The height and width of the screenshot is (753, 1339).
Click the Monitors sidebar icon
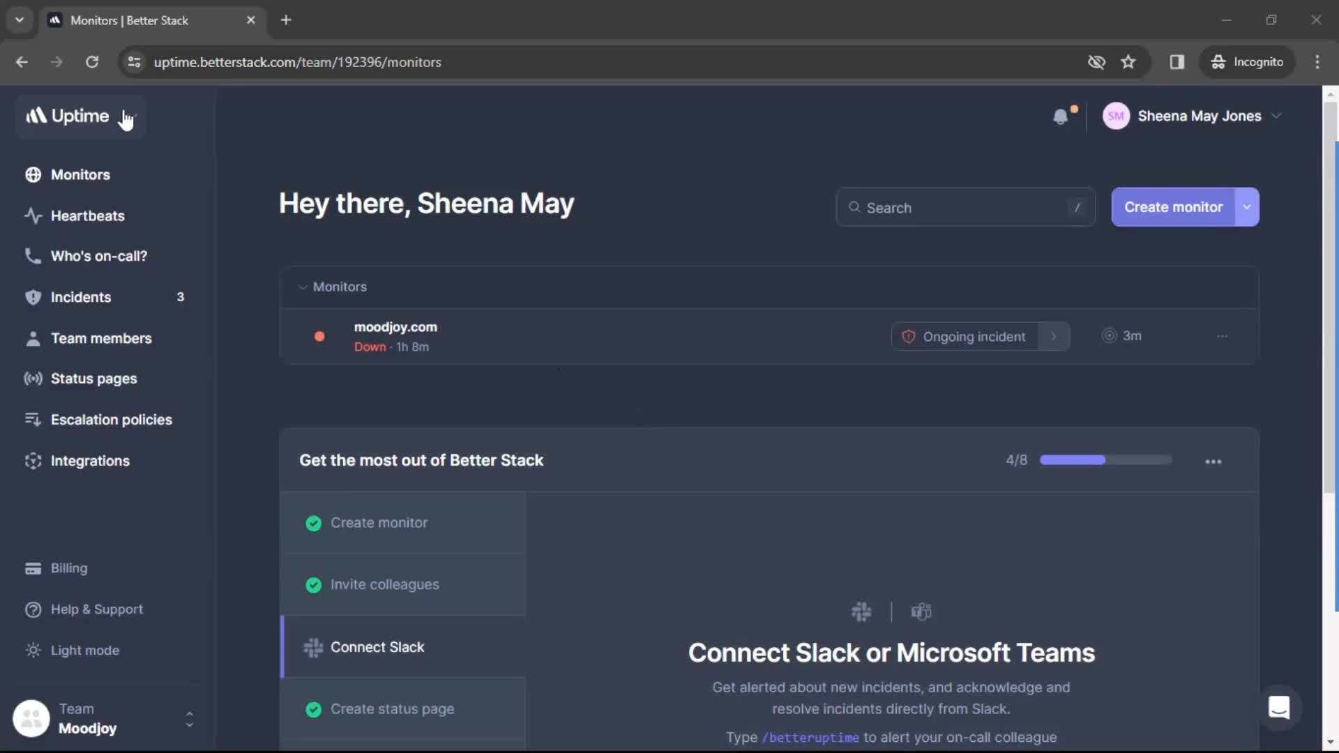click(33, 175)
